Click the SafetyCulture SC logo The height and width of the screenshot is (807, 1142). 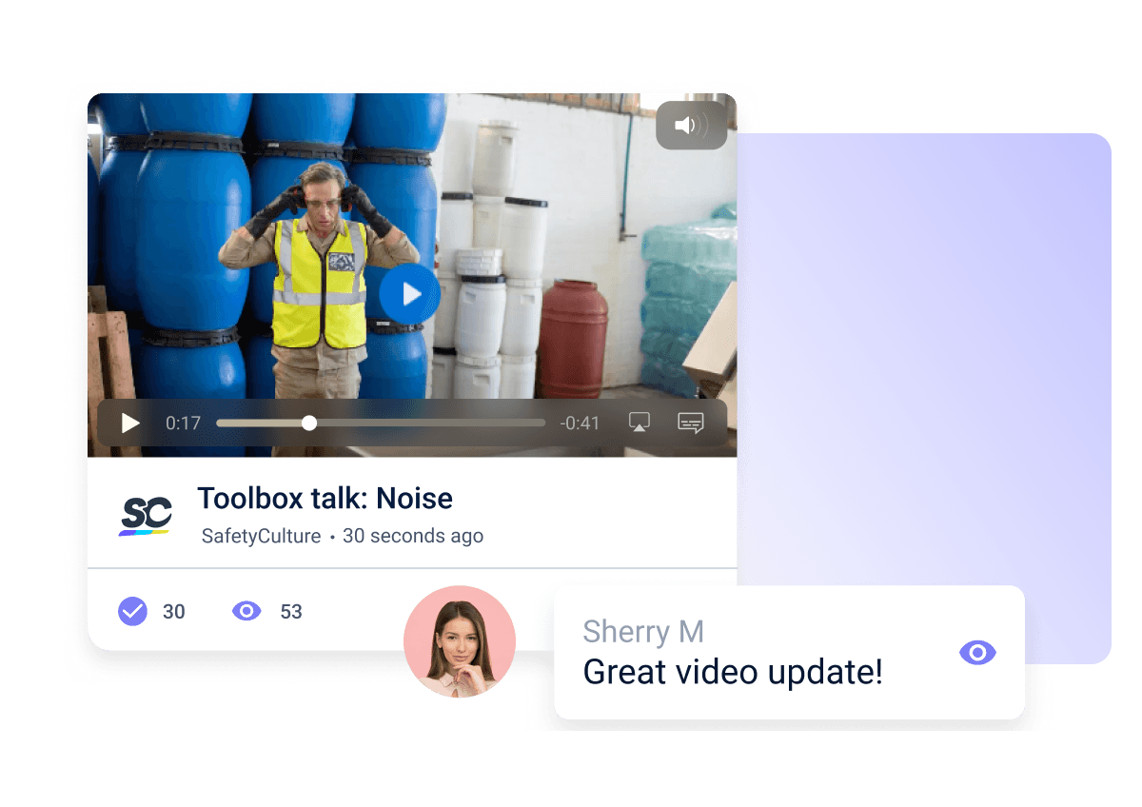pos(146,515)
